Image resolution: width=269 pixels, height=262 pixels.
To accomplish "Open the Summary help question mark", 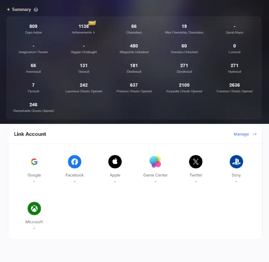I will (36, 10).
